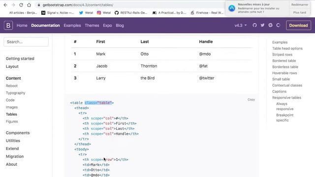The image size is (315, 177).
Task: Open the Instagram Wetal bookmark
Action: pyautogui.click(x=104, y=13)
